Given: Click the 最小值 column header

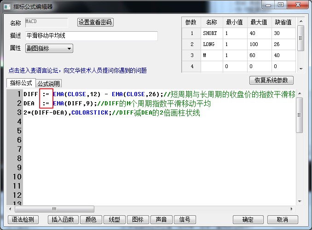Looking at the screenshot, I should tap(235, 22).
